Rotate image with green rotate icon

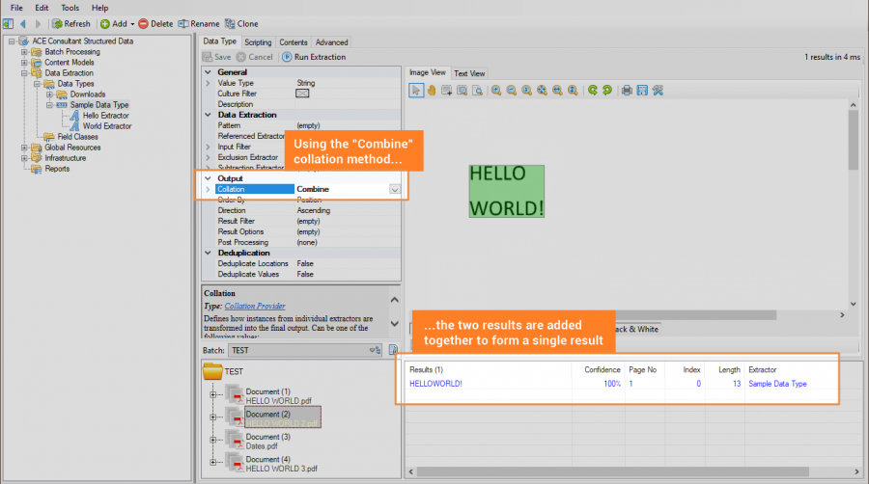tap(591, 90)
